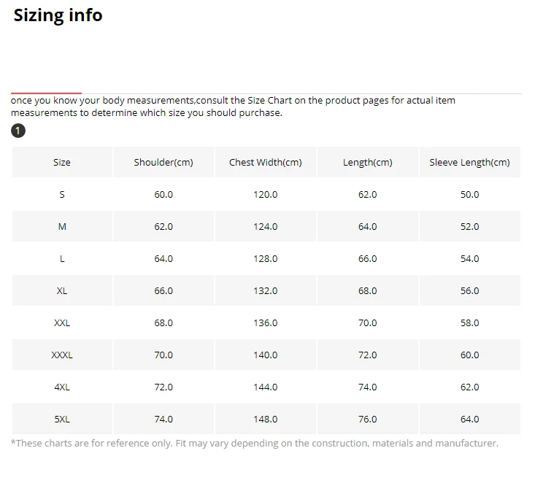Click the XL size row label
This screenshot has width=535, height=483.
click(x=62, y=290)
